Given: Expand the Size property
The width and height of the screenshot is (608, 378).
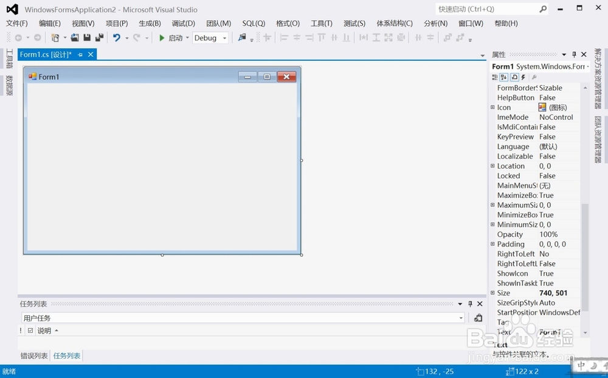Looking at the screenshot, I should [492, 293].
